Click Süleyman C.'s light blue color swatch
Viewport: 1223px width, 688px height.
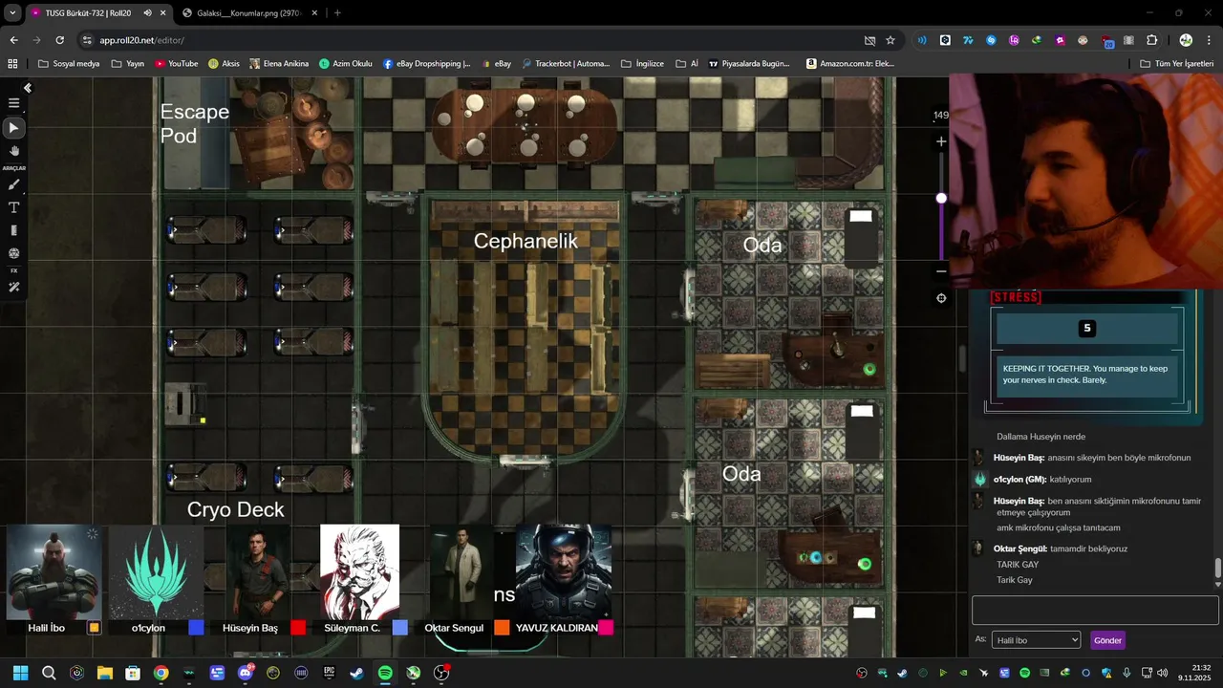[x=400, y=628]
